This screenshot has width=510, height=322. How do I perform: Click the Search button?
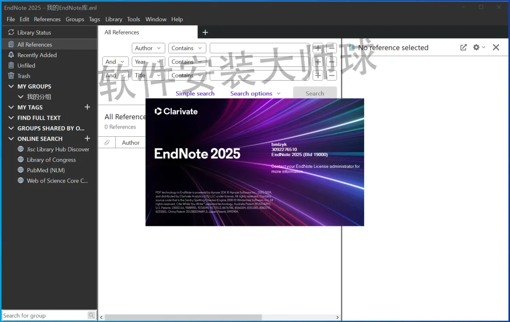(x=315, y=93)
